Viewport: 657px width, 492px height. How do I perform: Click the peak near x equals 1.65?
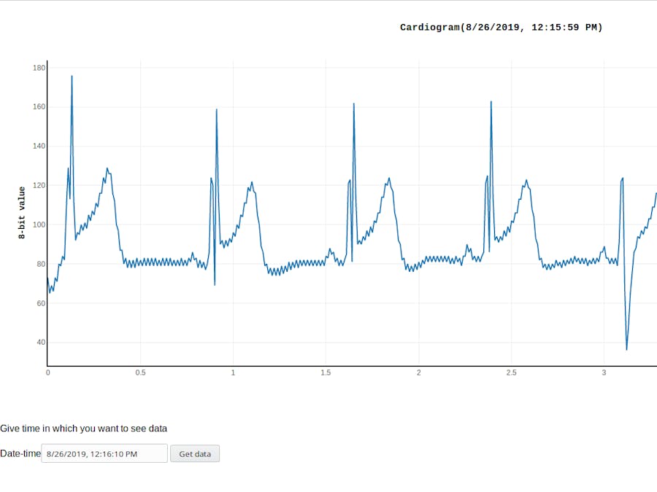coord(355,105)
